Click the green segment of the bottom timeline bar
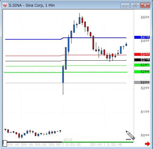Screen dimensions: 153x149 [x=97, y=142]
